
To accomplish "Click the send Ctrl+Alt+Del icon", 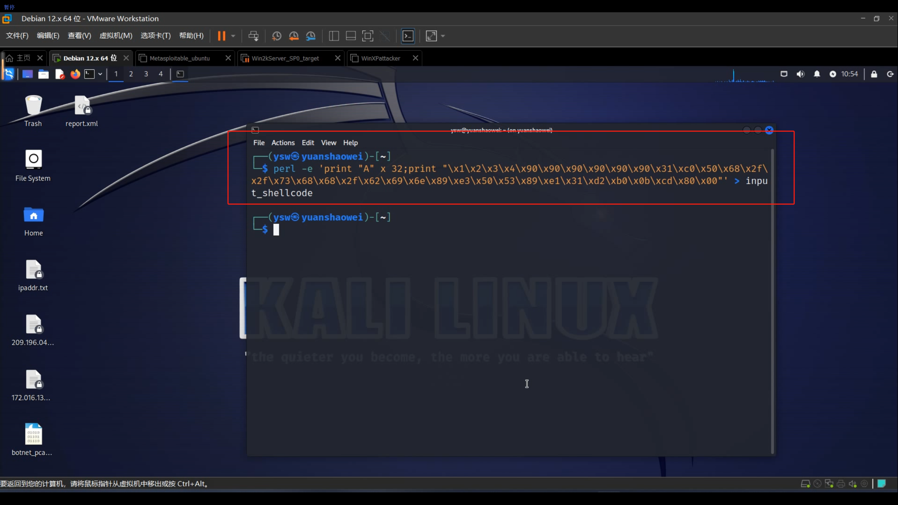I will 253,36.
